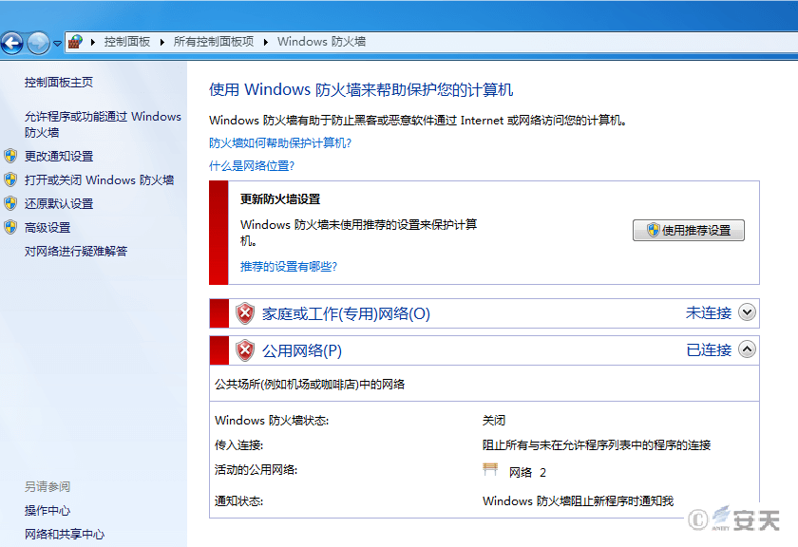
Task: Click the 使用推荐设置 button
Action: coord(689,230)
